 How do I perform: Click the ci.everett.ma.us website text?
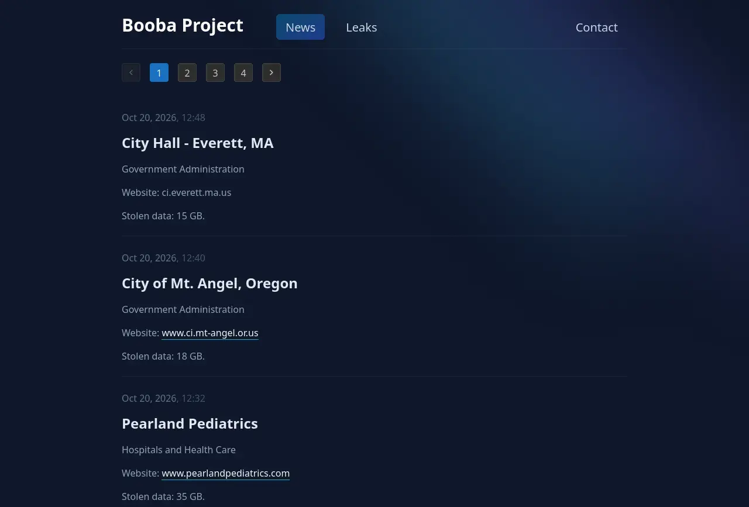[x=197, y=192]
